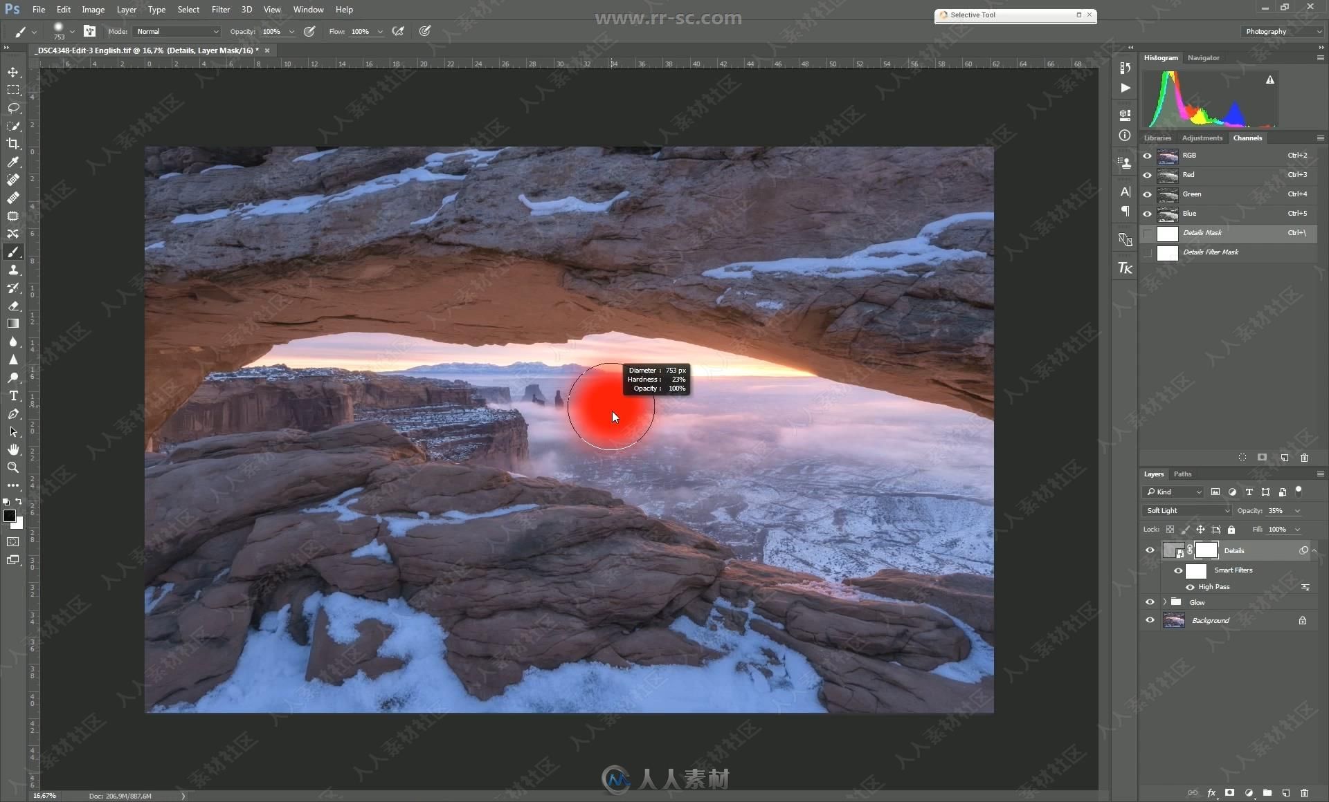
Task: Open the Filter menu
Action: pyautogui.click(x=219, y=10)
